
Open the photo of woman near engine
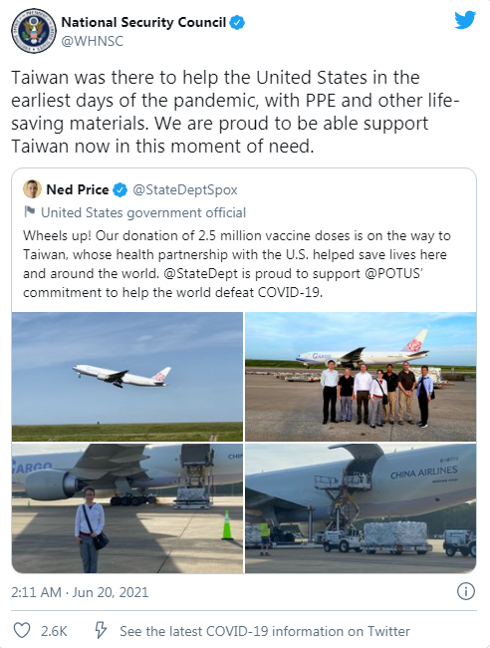pos(127,508)
